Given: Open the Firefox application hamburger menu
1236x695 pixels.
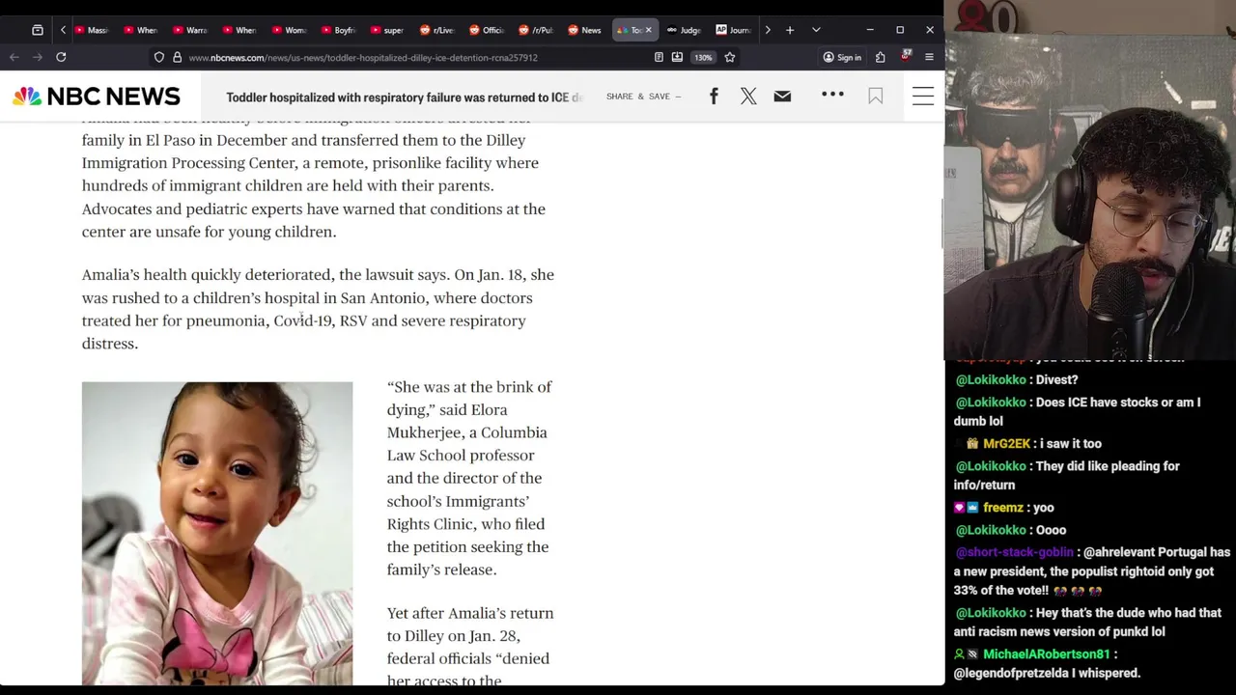Looking at the screenshot, I should [929, 57].
